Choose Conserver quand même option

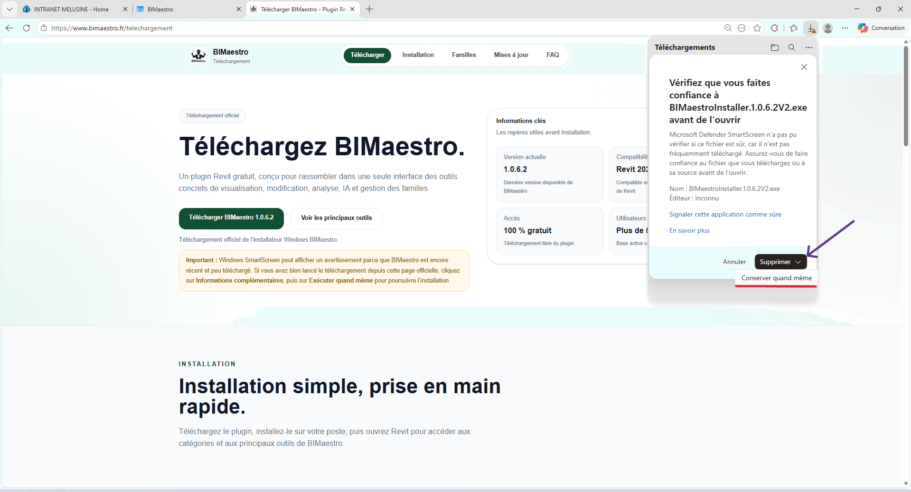tap(777, 278)
